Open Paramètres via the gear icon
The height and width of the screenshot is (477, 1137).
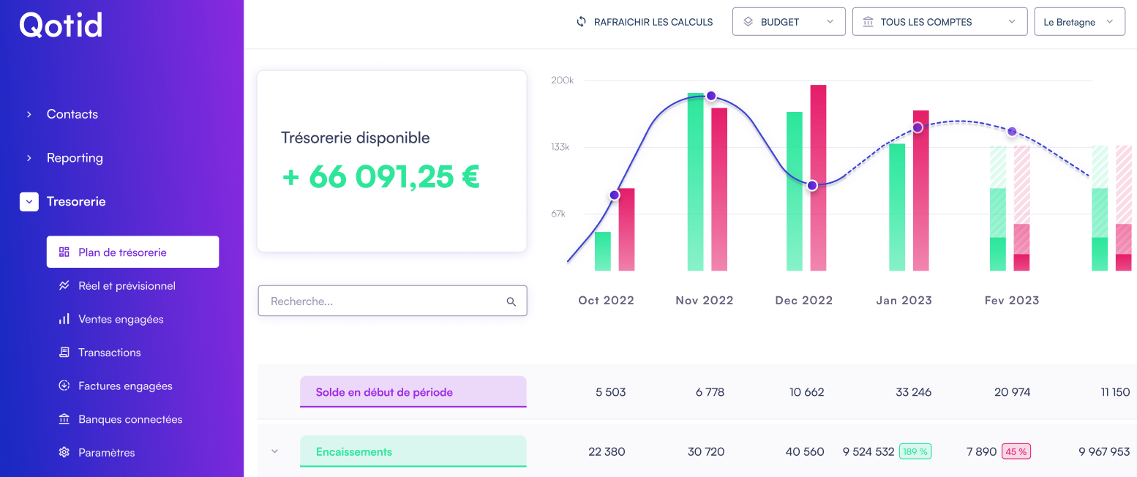(65, 452)
